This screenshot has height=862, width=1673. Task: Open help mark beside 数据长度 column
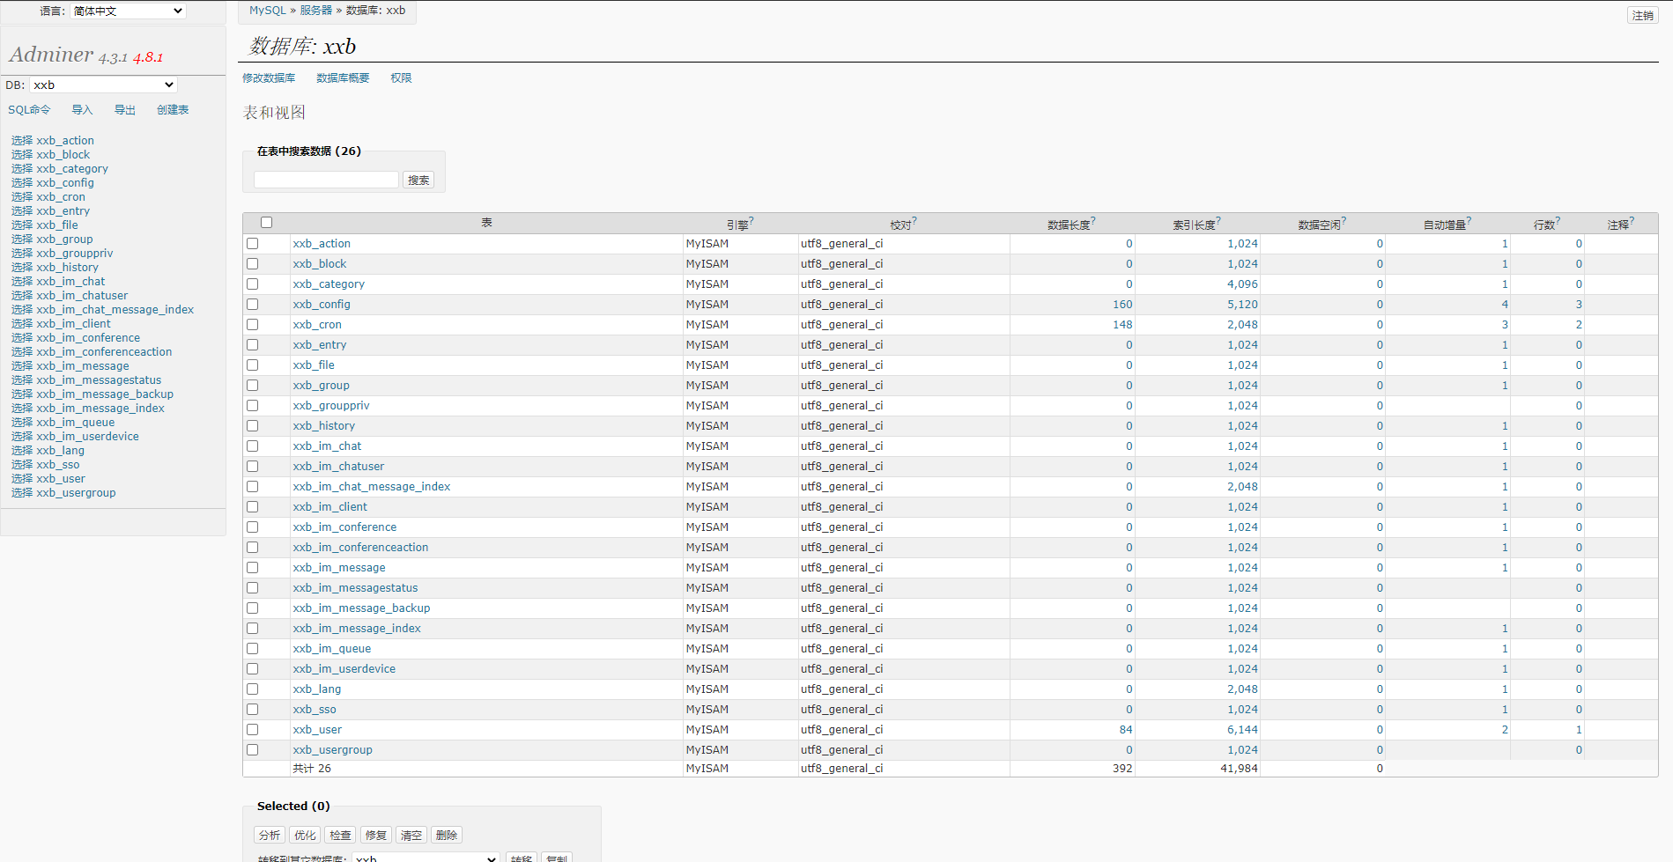point(1093,221)
